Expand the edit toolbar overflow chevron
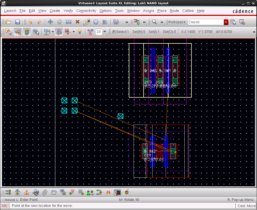This screenshot has height=210, width=257. pos(127,22)
